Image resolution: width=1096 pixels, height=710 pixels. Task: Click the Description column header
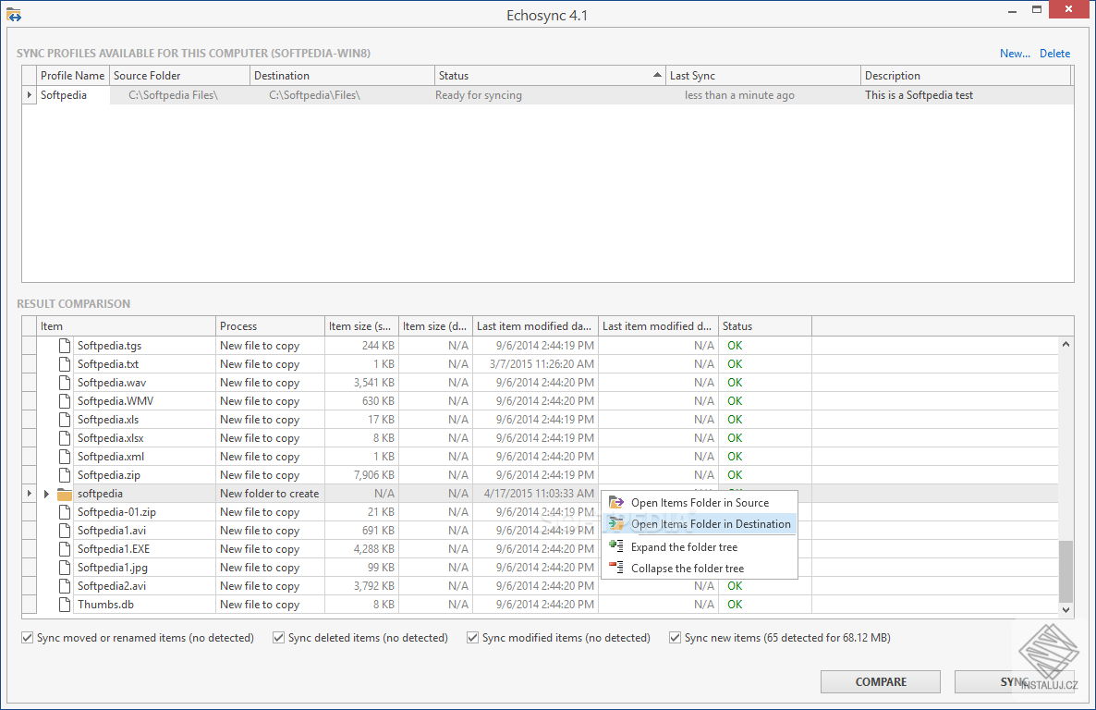click(966, 76)
